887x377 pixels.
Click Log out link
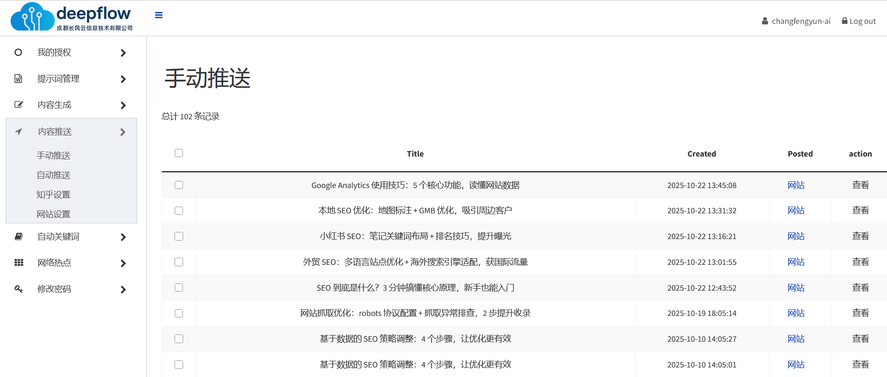[x=859, y=21]
